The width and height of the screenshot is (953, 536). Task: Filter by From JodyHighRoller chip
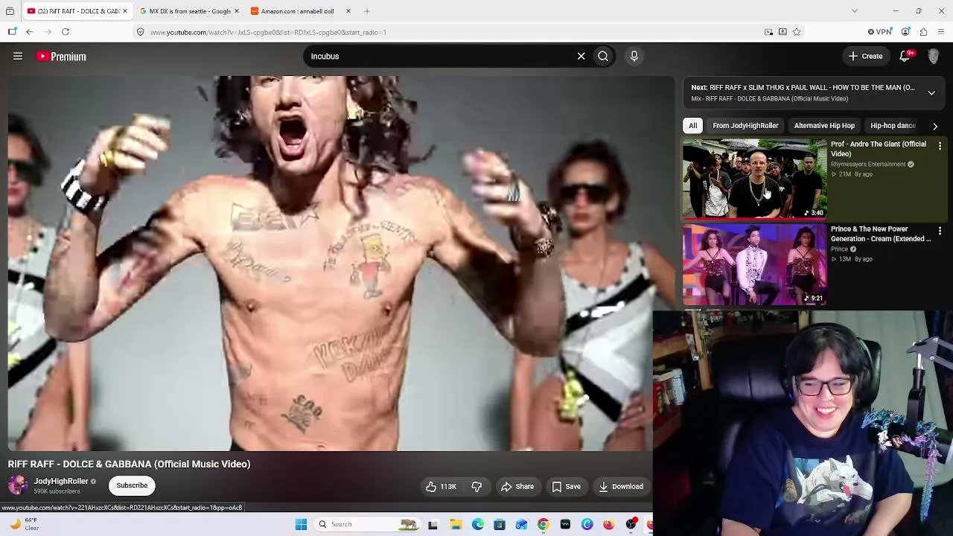pyautogui.click(x=745, y=126)
